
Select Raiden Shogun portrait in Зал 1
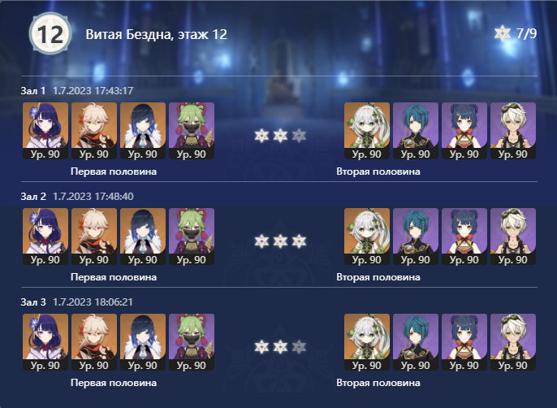[45, 131]
